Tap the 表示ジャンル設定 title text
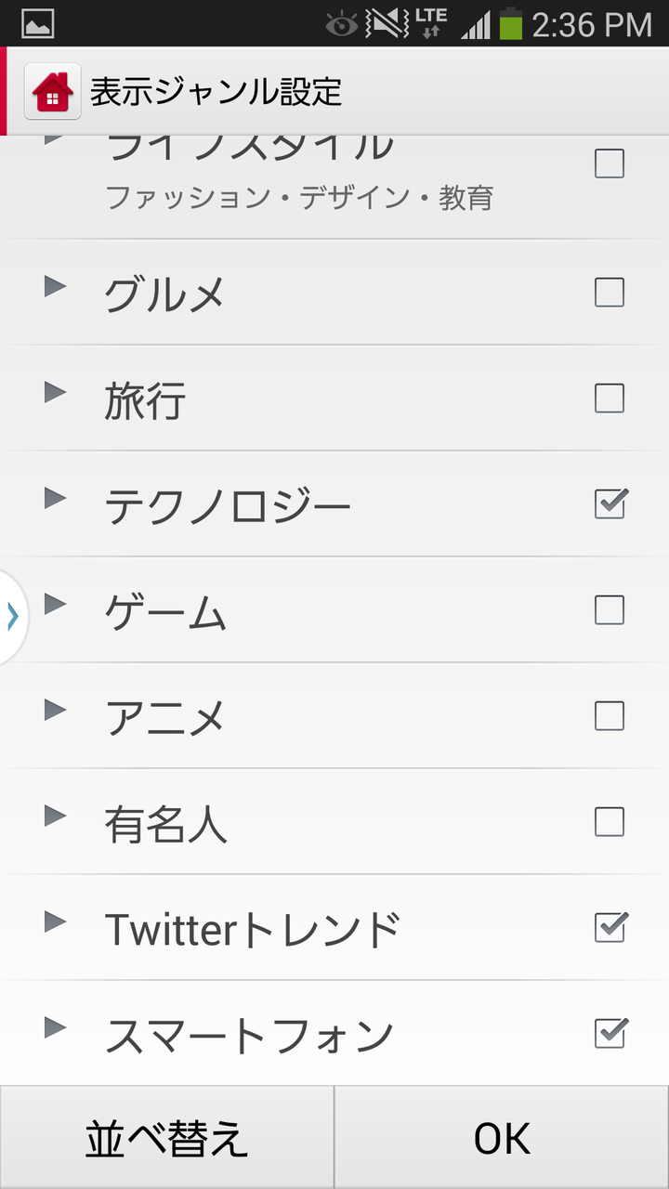 tap(216, 92)
